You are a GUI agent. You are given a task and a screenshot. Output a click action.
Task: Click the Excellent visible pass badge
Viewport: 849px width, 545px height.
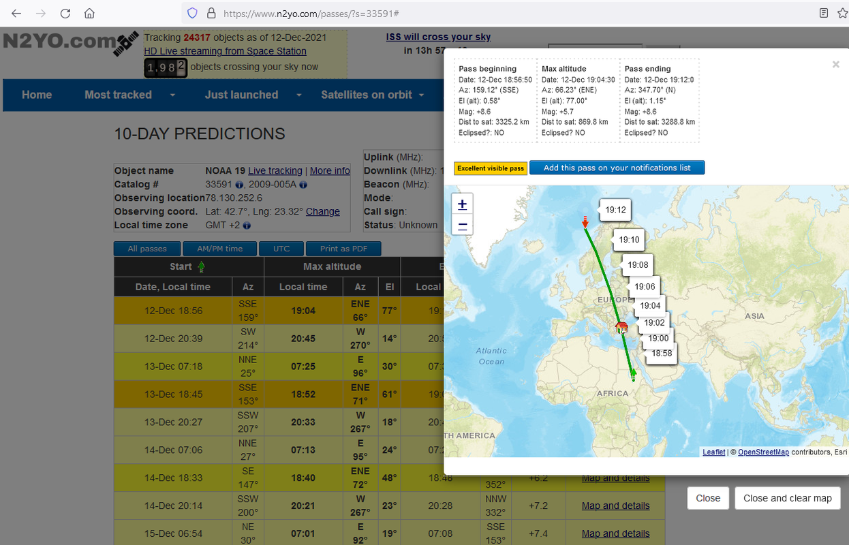(x=491, y=168)
